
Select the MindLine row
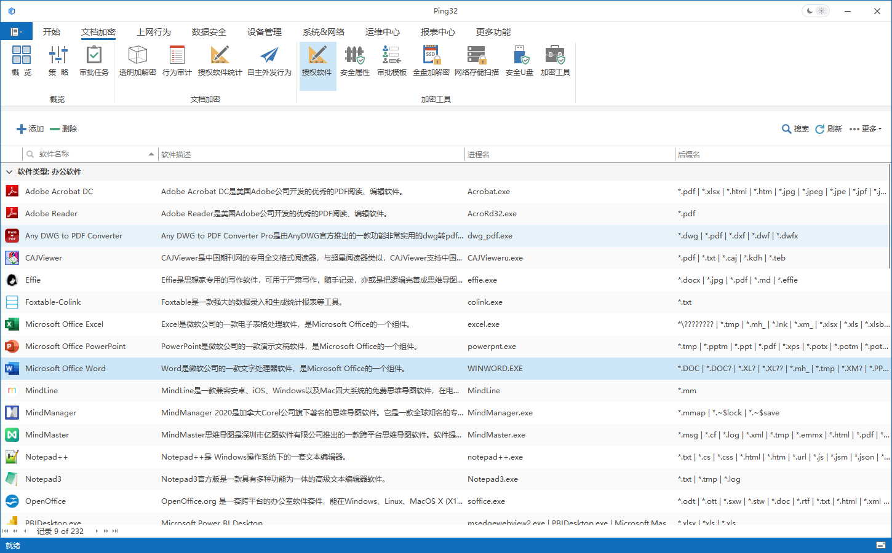click(x=445, y=391)
